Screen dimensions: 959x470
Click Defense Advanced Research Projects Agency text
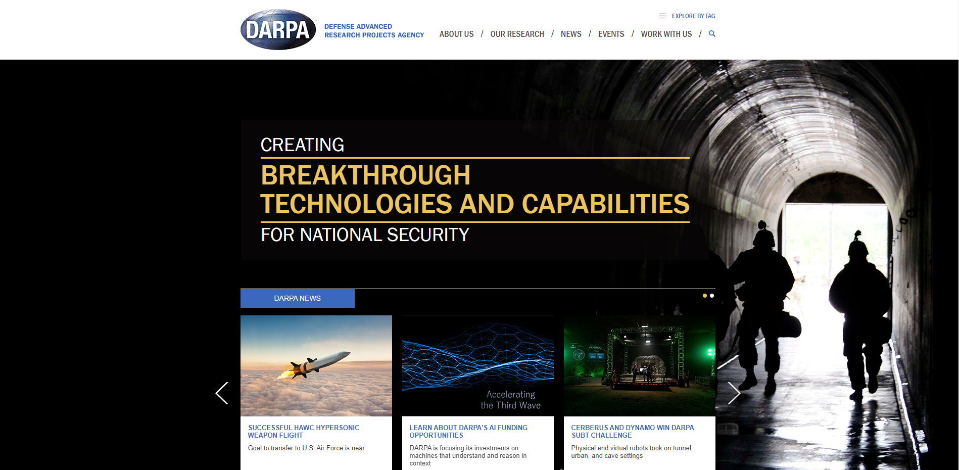pos(374,31)
